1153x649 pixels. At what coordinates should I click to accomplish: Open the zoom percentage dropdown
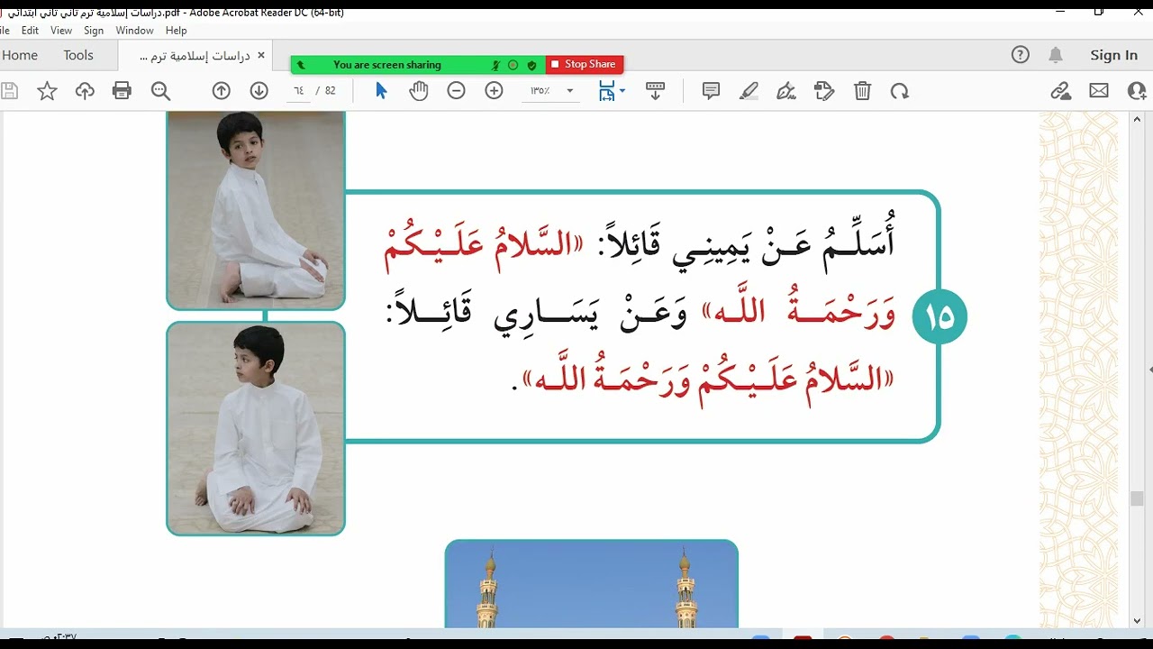pyautogui.click(x=570, y=91)
